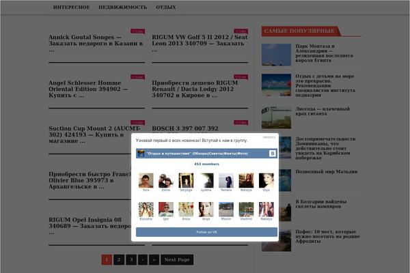
Task: Close the VK group popup
Action: click(269, 137)
